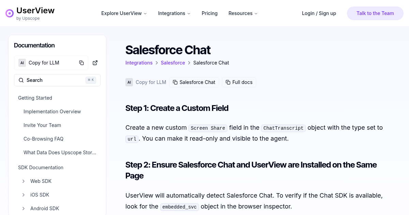This screenshot has height=215, width=409.
Task: Expand the Web SDK tree section
Action: point(24,181)
